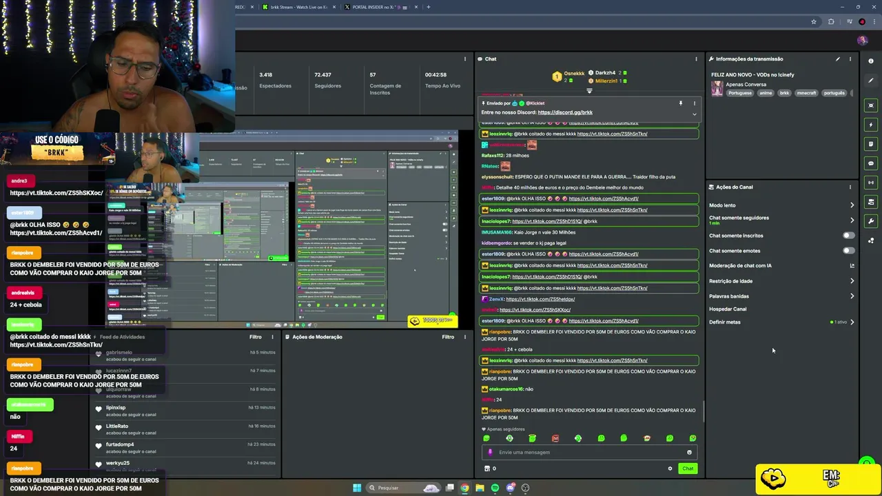Toggle Chat somente emotes switch
The width and height of the screenshot is (882, 496).
pyautogui.click(x=849, y=251)
